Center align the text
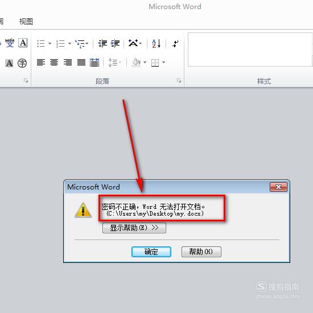The image size is (313, 313). pyautogui.click(x=54, y=62)
